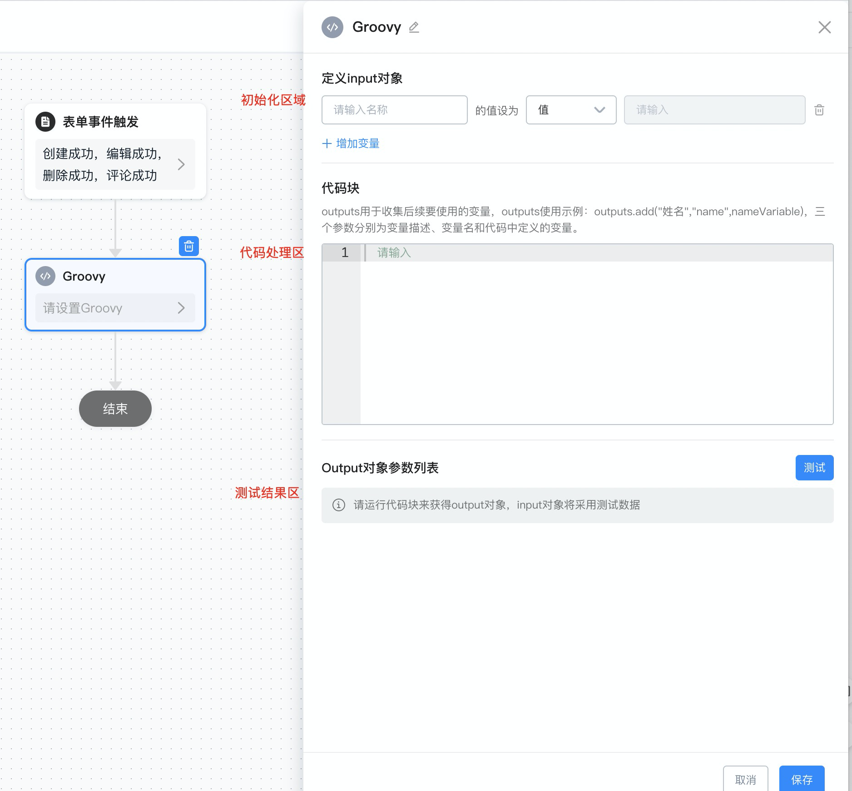Expand the 创建成功 event settings chevron

[181, 164]
